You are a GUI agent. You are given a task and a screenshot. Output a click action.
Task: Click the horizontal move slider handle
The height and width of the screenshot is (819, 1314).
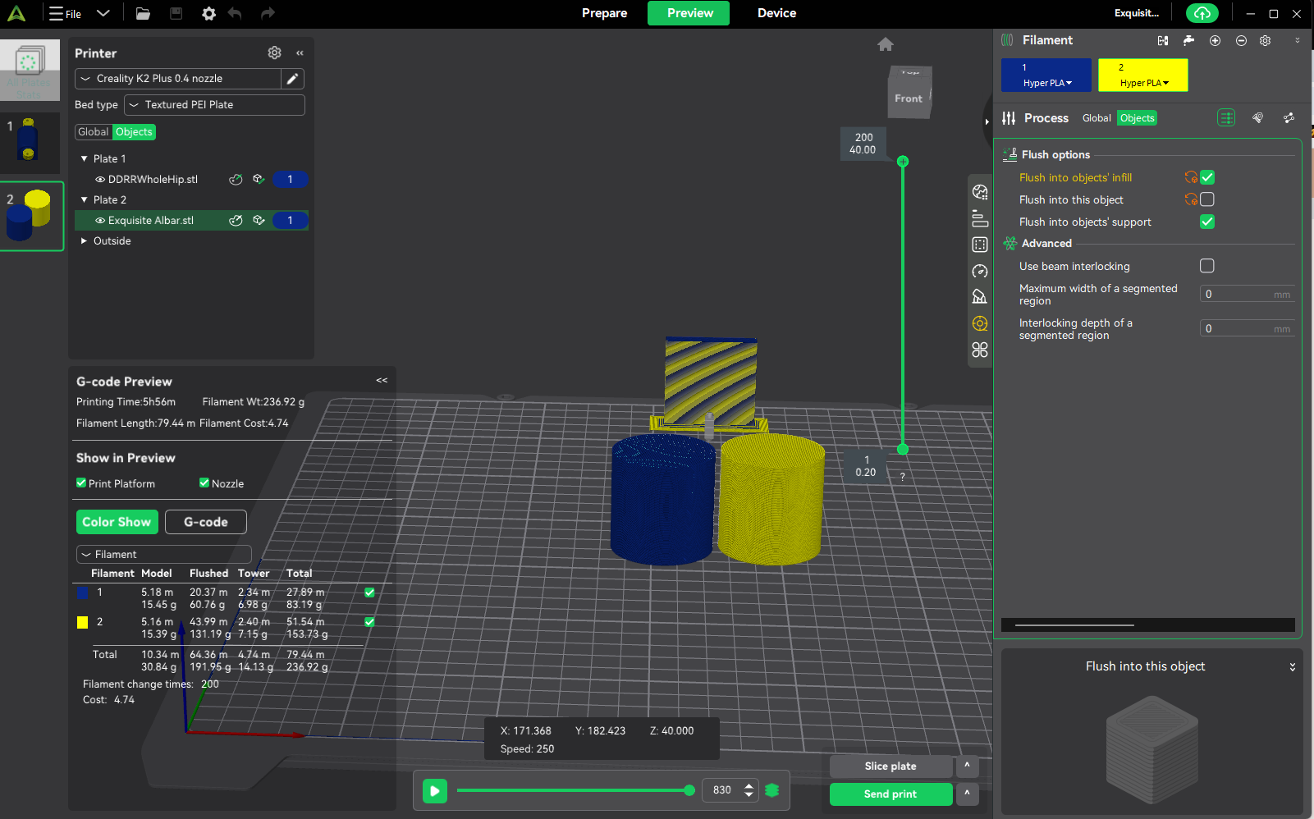pyautogui.click(x=689, y=790)
